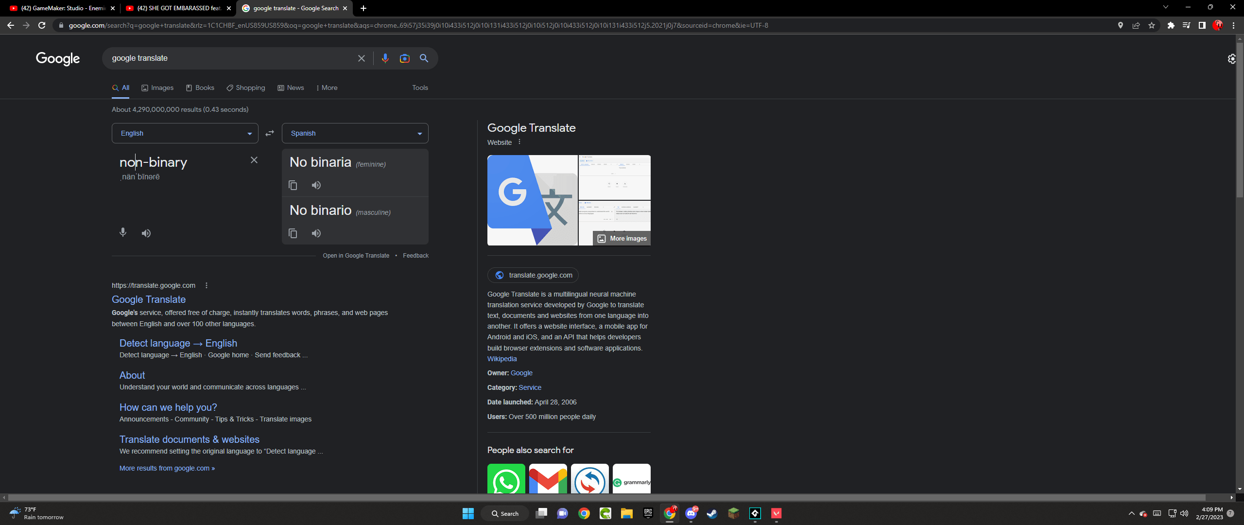Click search by image camera icon
Viewport: 1244px width, 525px height.
click(404, 58)
